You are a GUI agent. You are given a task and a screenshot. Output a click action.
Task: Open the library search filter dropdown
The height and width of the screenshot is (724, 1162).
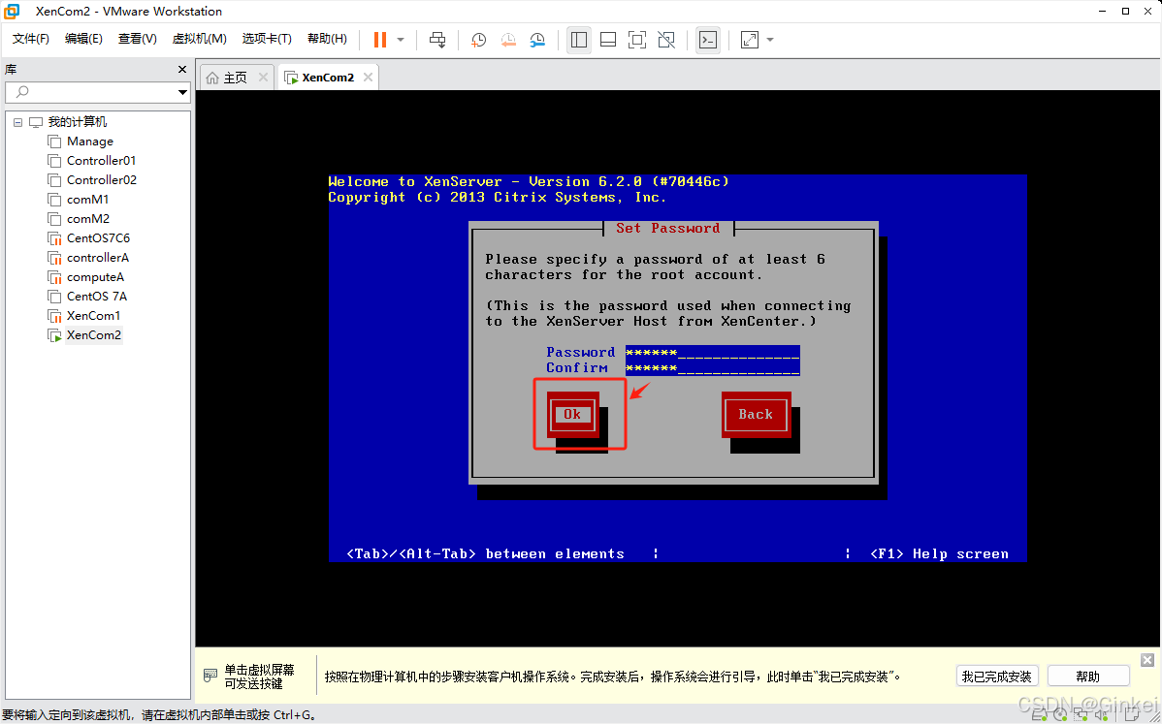point(182,92)
